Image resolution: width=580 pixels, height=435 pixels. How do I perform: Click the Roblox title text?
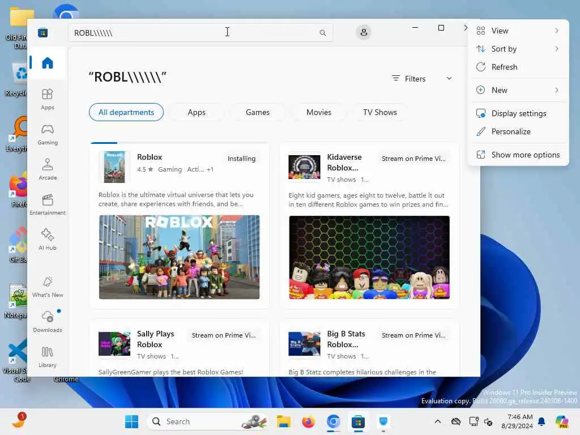point(150,157)
